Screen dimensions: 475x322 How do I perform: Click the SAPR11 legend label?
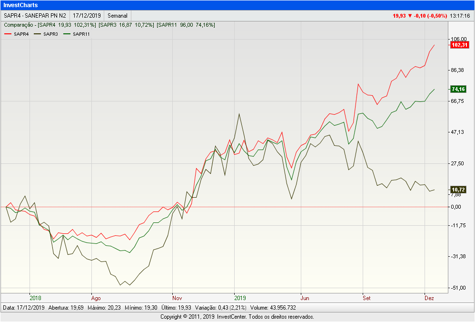tap(81, 34)
